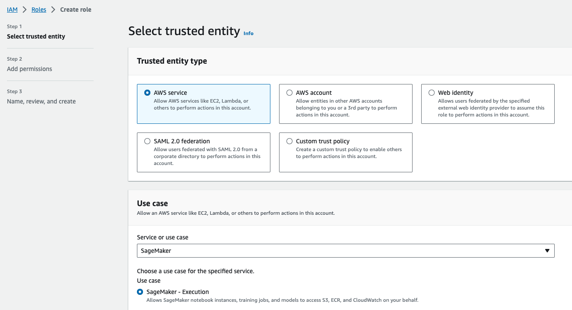This screenshot has width=572, height=310.
Task: Click the dropdown arrow beside SageMaker
Action: coord(547,251)
